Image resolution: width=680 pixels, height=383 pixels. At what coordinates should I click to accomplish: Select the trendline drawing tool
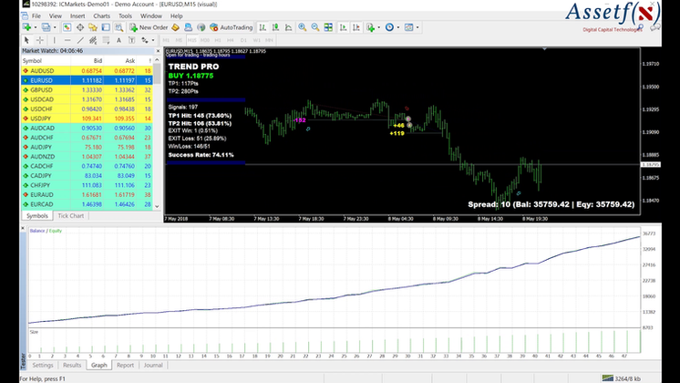click(80, 40)
